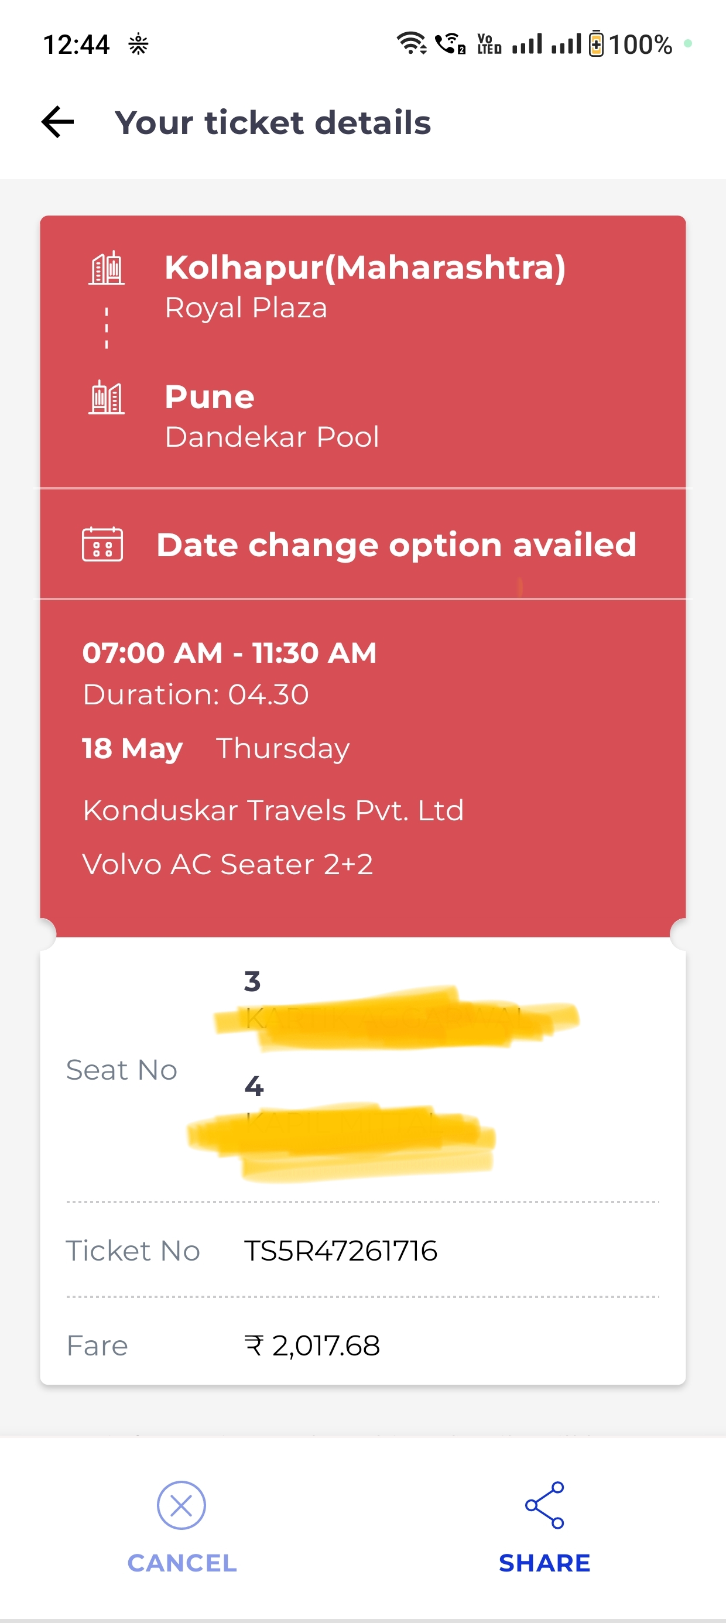The height and width of the screenshot is (1623, 726).
Task: Tap the Your ticket details title
Action: pos(272,122)
